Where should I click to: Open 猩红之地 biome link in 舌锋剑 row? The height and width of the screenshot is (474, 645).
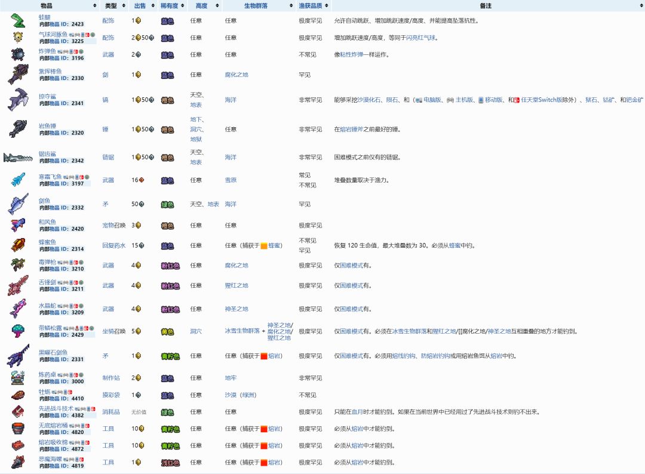click(236, 285)
